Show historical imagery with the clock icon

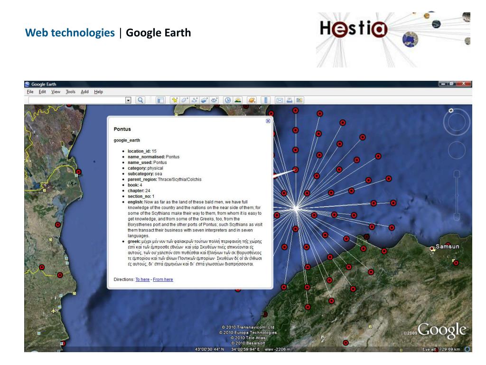(x=228, y=100)
